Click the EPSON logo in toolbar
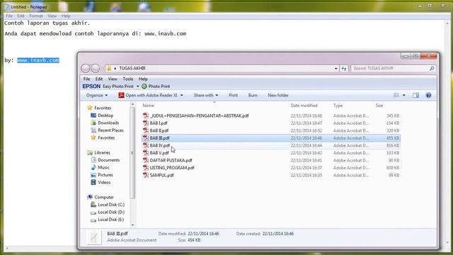This screenshot has height=255, width=453. [91, 86]
